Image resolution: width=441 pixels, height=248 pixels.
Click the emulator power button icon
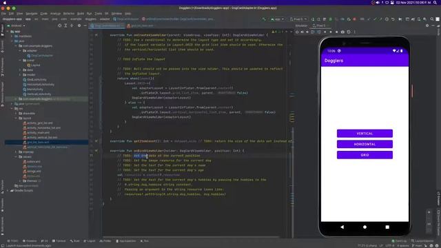[x=297, y=32]
